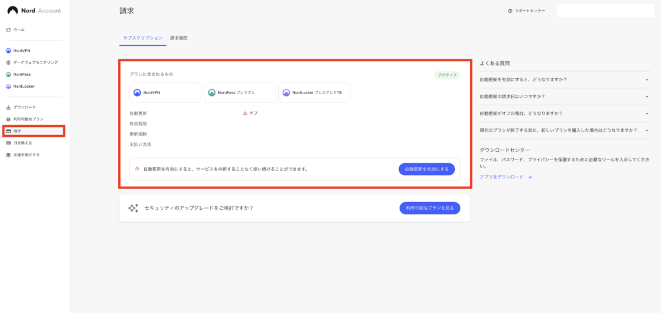
Task: Click the blank account field at top right
Action: [x=605, y=10]
